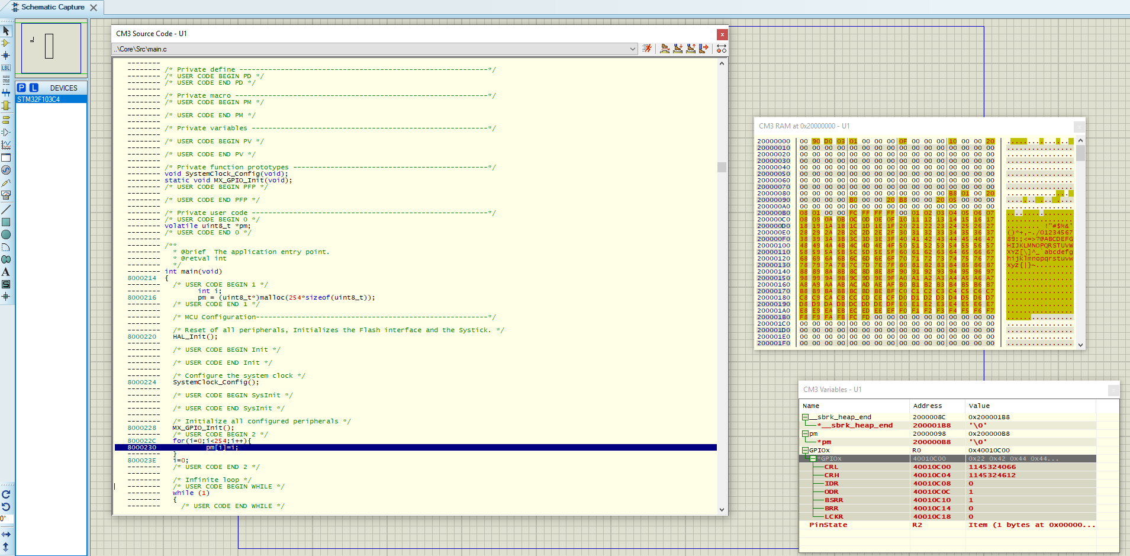Viewport: 1130px width, 556px height.
Task: Click the ODR register row
Action: click(832, 491)
